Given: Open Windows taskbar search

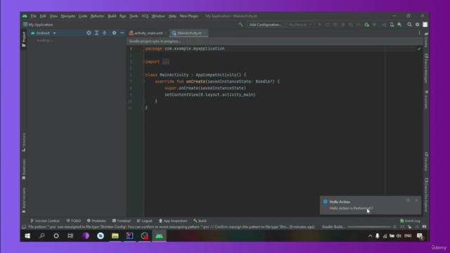Looking at the screenshot, I should pyautogui.click(x=42, y=236).
